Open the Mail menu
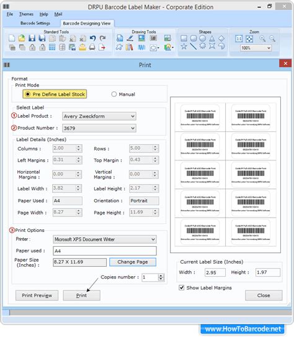This screenshot has height=337, width=294. coord(58,14)
